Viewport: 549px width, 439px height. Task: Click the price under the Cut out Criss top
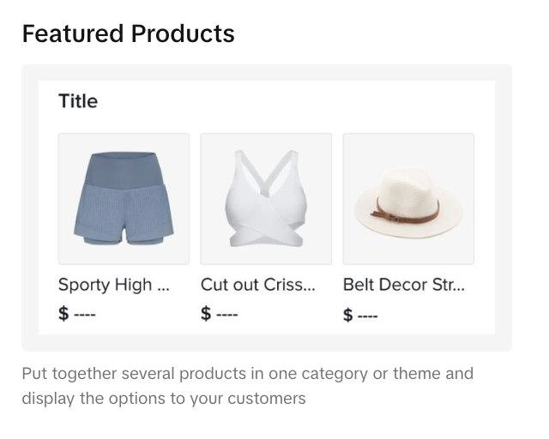pos(220,314)
